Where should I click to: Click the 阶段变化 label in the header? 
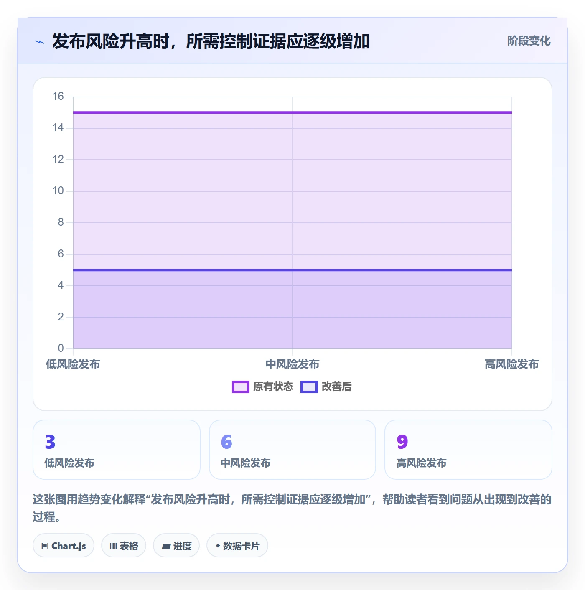(x=529, y=41)
